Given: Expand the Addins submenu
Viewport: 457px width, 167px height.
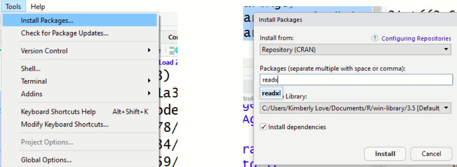Looking at the screenshot, I should 32,94.
